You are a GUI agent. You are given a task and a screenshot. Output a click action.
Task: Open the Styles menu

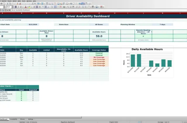coord(9,1)
